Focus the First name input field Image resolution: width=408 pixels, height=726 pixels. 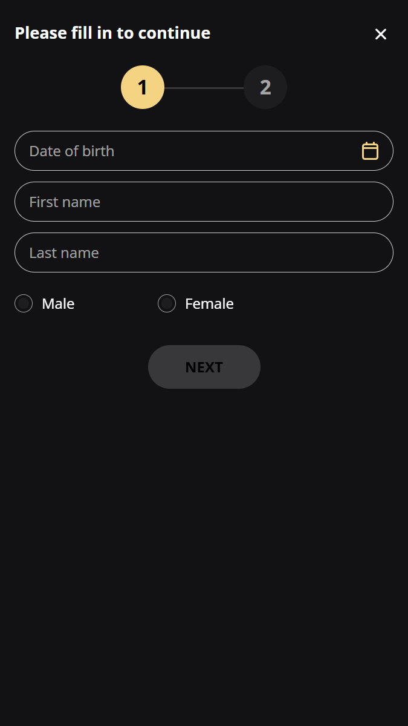point(204,202)
